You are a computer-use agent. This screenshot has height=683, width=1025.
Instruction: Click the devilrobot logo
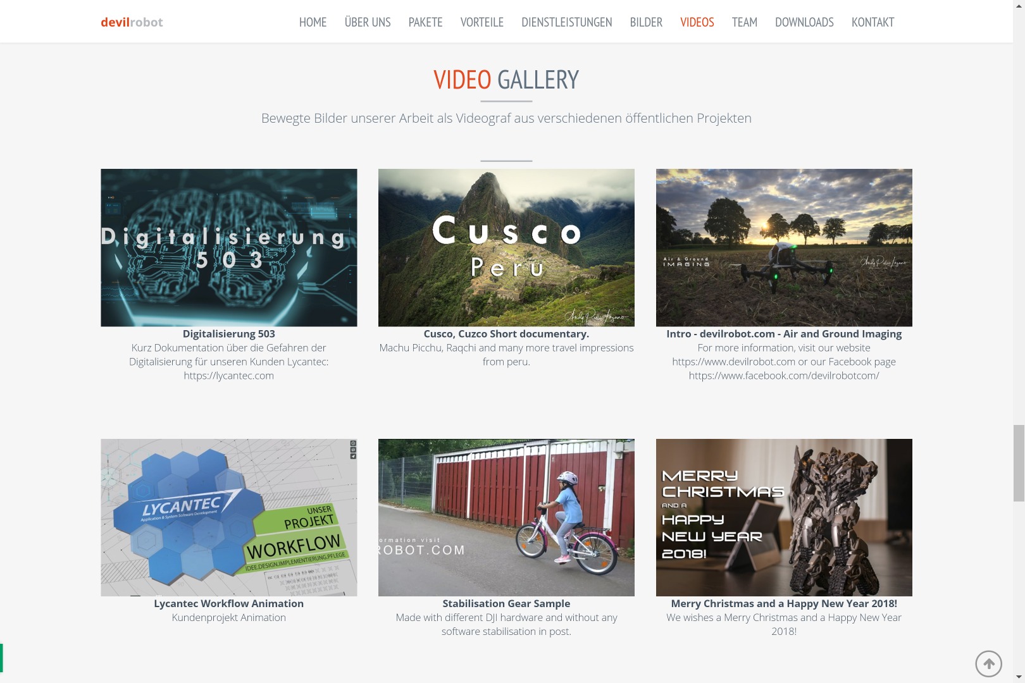[x=132, y=22]
